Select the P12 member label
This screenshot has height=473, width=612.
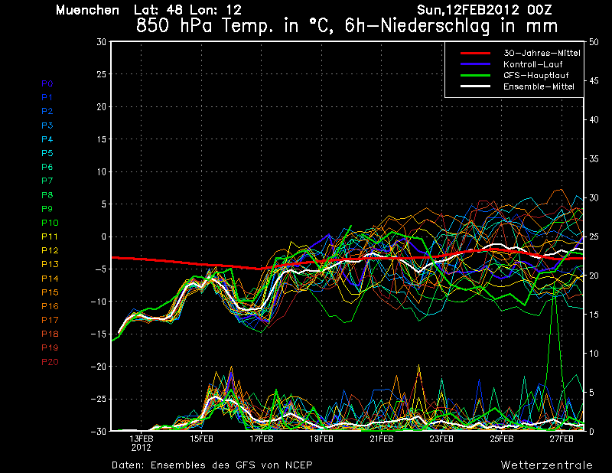point(50,250)
